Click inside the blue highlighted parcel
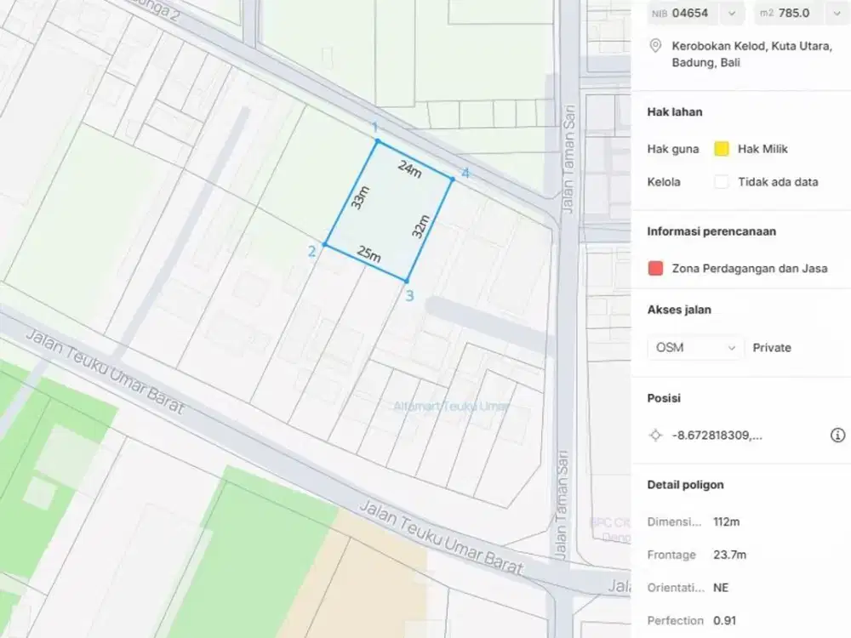Viewport: 851px width, 638px height. pos(387,213)
